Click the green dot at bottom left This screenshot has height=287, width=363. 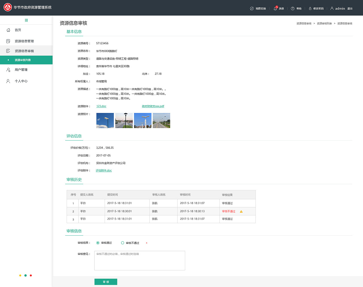[x=25, y=275]
